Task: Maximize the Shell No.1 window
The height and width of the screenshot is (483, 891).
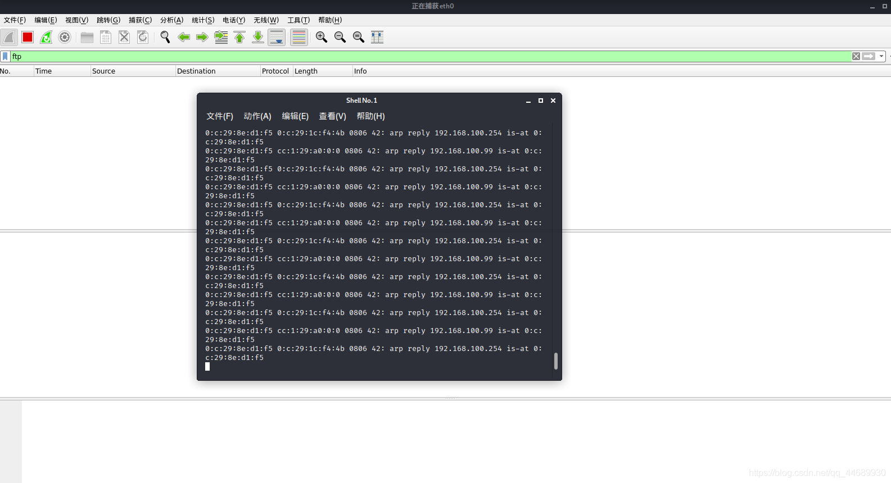Action: click(x=541, y=101)
